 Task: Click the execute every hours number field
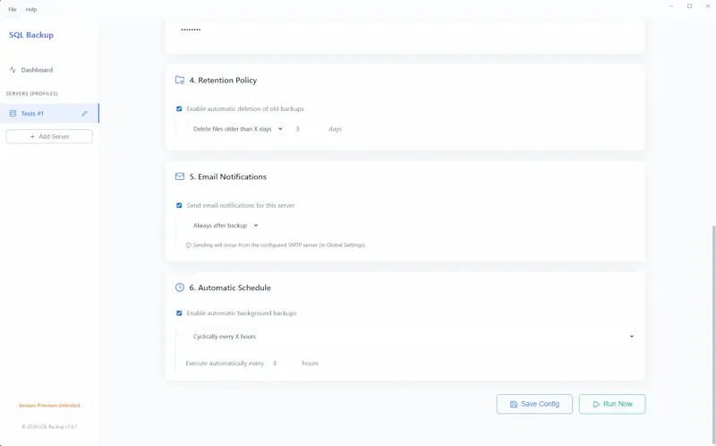(x=283, y=364)
